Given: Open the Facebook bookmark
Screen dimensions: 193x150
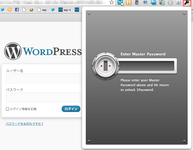Looking at the screenshot, I should pyautogui.click(x=17, y=10).
